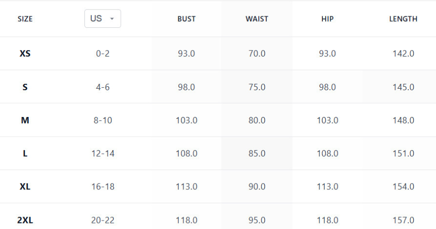Click the L size row label
Screen dimensions: 436x229
[x=25, y=154]
